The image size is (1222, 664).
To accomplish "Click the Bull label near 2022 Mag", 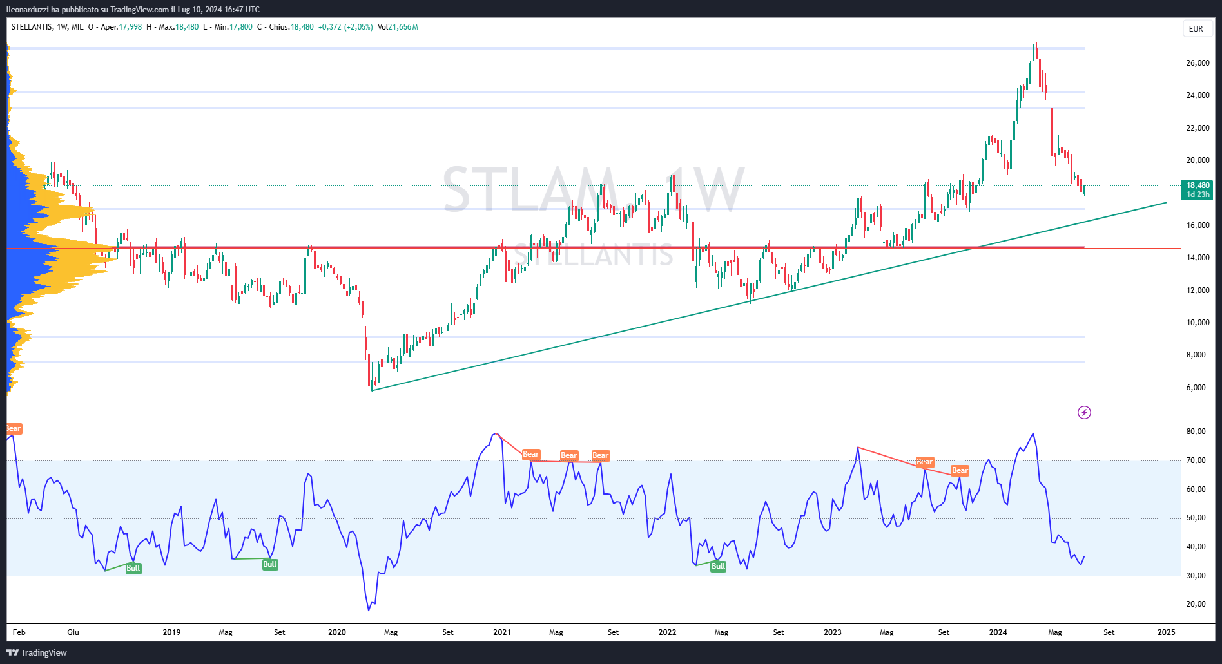I will [x=718, y=566].
